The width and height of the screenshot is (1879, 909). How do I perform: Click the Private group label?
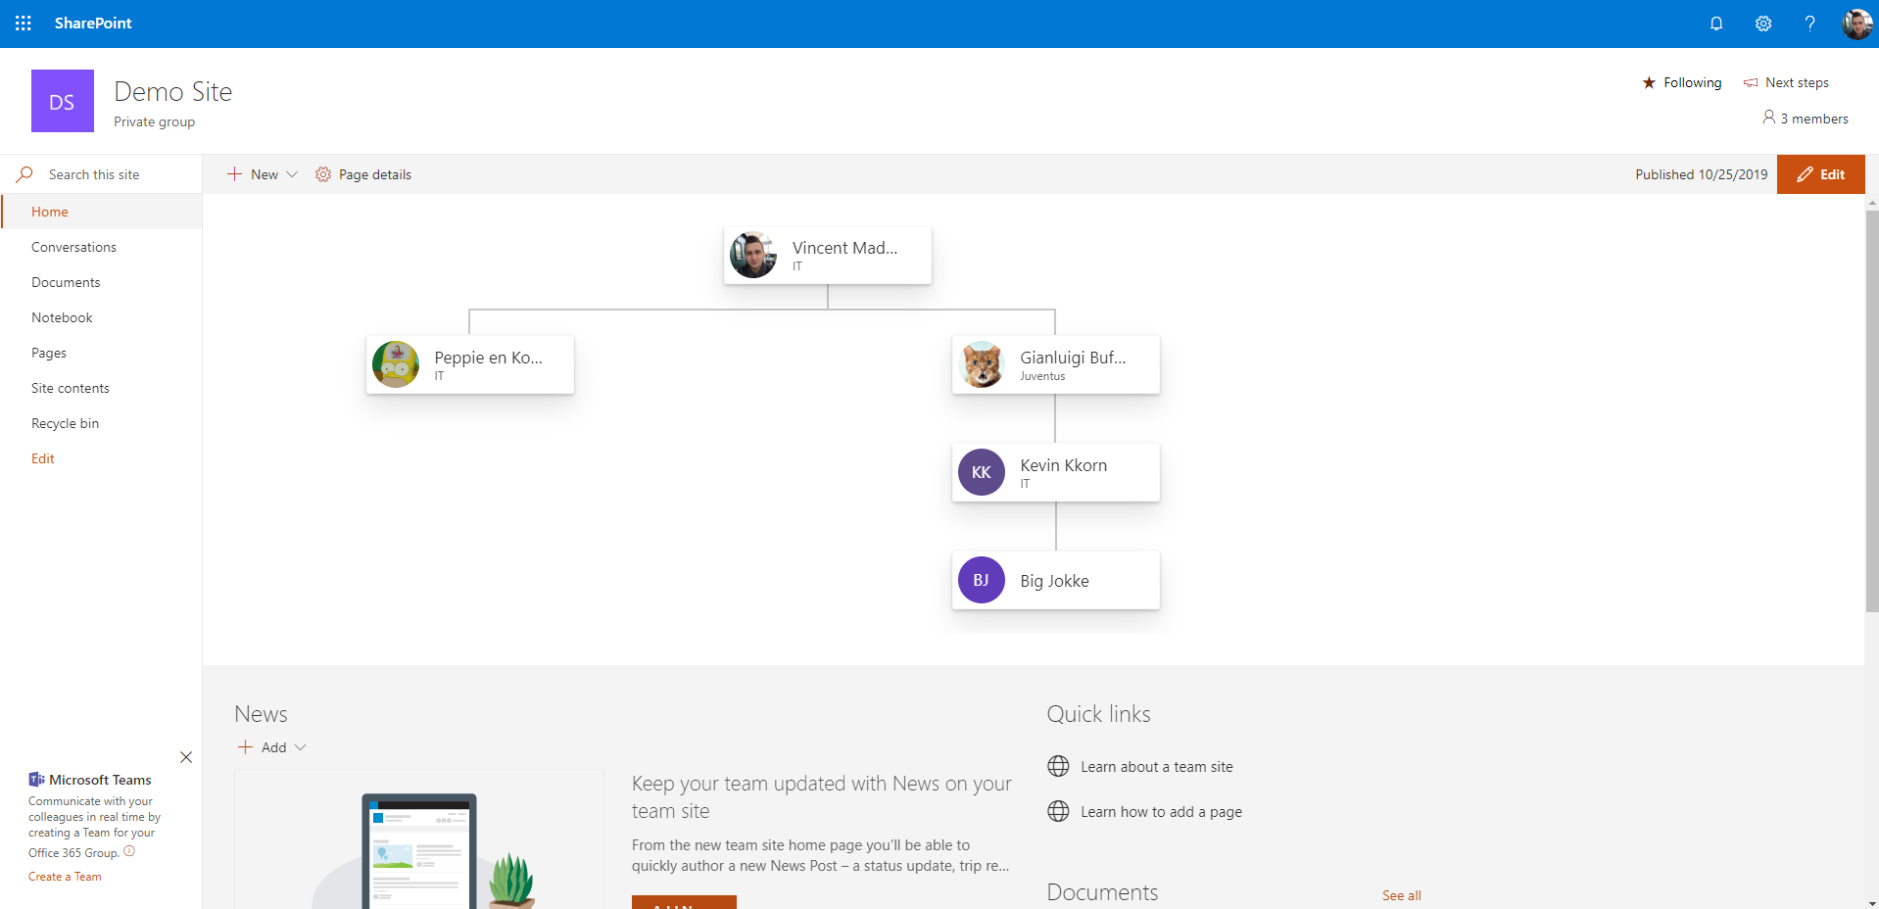point(154,121)
